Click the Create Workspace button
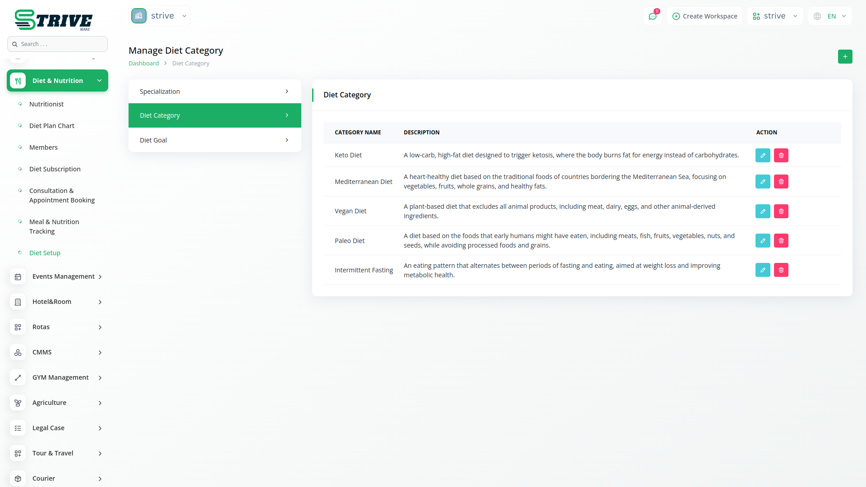This screenshot has width=866, height=487. tap(705, 16)
